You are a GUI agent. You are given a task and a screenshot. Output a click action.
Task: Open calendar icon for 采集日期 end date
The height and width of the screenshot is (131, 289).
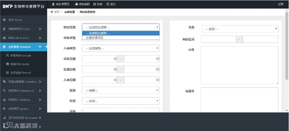157,59
